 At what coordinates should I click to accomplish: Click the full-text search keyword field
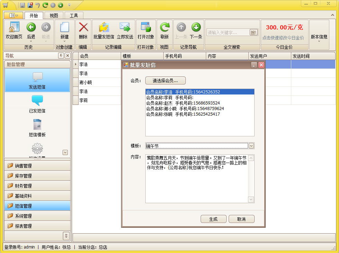tap(228, 33)
